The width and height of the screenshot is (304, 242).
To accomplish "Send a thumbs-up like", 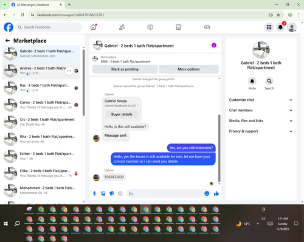I will pyautogui.click(x=216, y=193).
